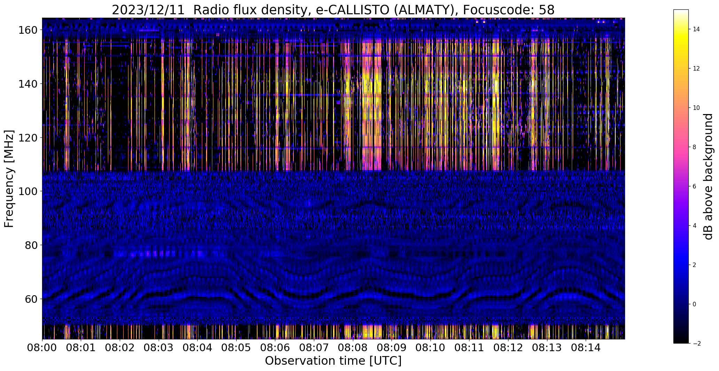Click the colorbar value 6
The height and width of the screenshot is (371, 719).
pos(695,186)
